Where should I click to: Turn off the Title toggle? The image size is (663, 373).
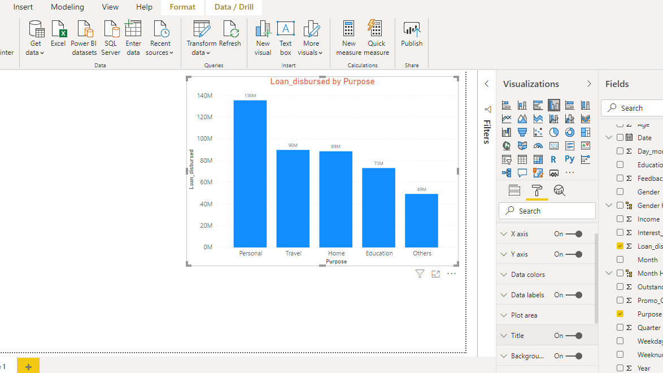pyautogui.click(x=574, y=336)
